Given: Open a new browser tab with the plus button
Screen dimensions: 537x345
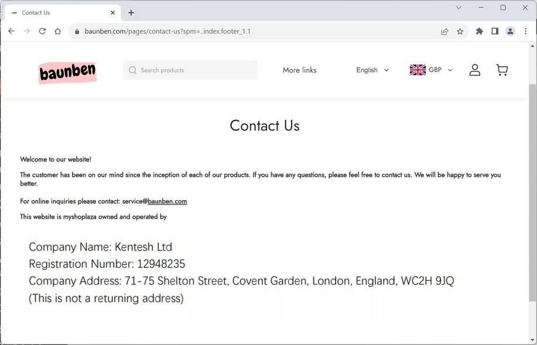Looking at the screenshot, I should click(131, 12).
